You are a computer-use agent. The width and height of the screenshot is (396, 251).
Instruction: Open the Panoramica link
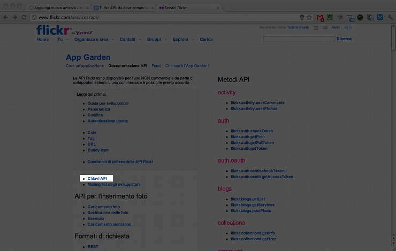tap(99, 109)
